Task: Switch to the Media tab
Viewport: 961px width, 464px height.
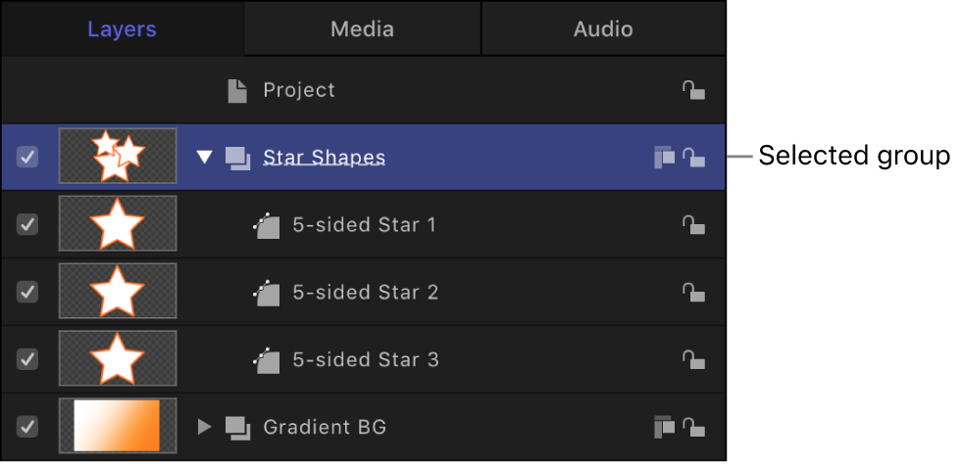Action: tap(362, 29)
